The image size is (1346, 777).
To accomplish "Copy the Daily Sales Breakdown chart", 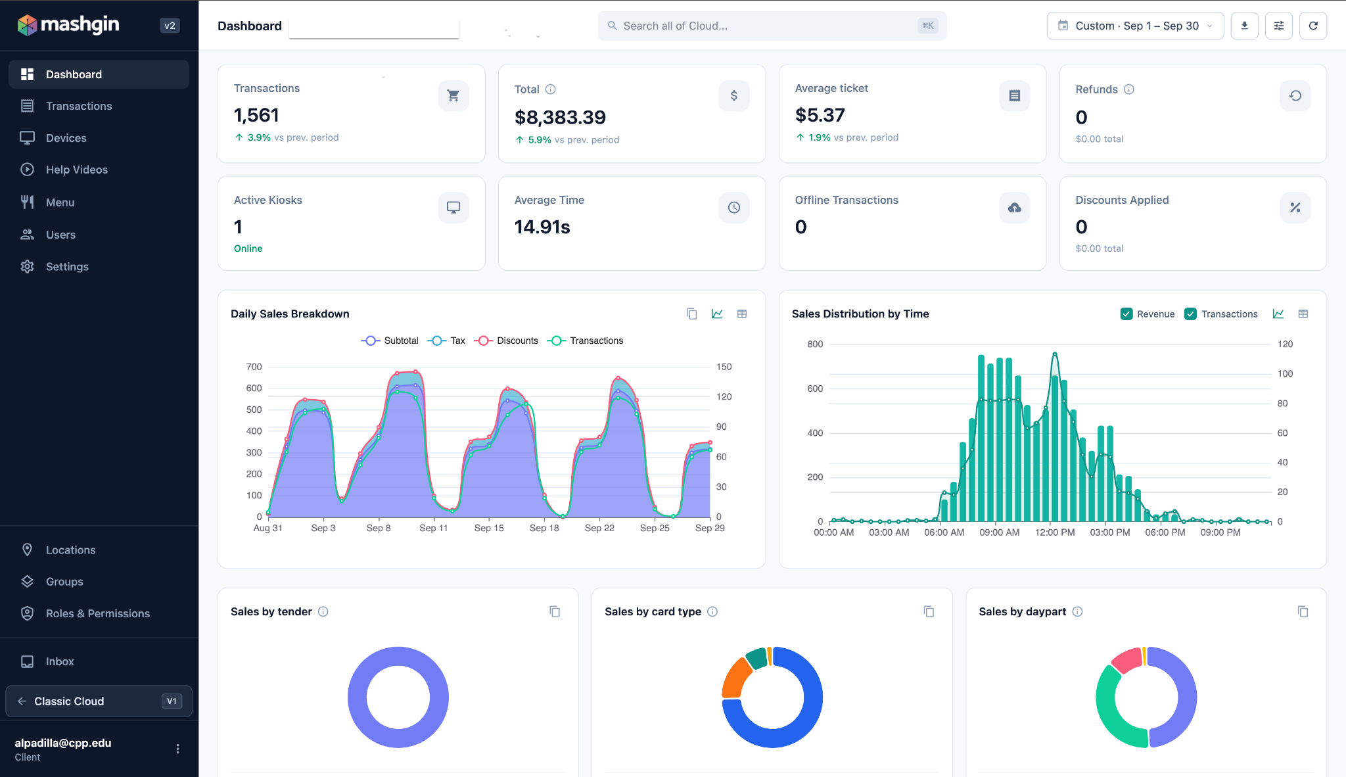I will 691,314.
